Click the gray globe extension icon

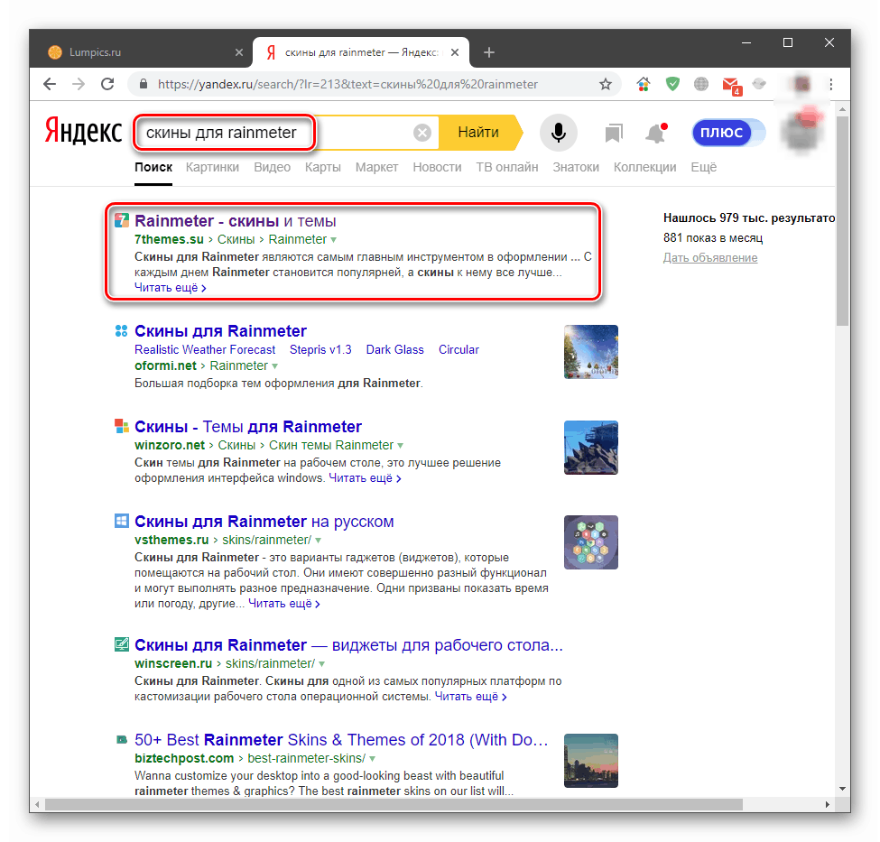tap(701, 84)
